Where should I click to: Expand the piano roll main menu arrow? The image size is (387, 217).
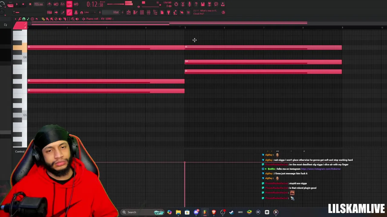pos(15,19)
